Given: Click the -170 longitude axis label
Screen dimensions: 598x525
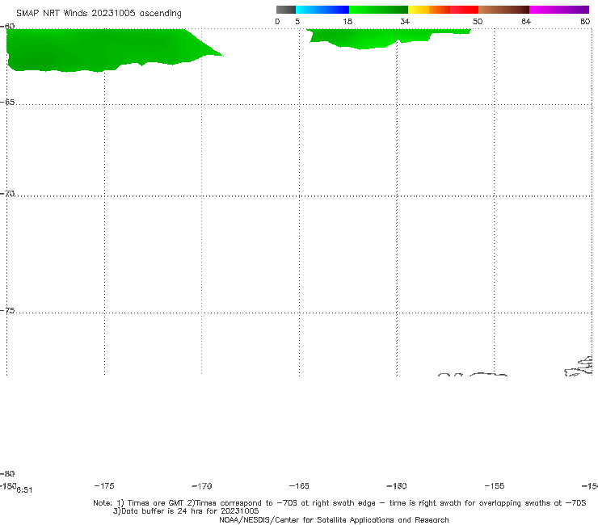Looking at the screenshot, I should [202, 486].
